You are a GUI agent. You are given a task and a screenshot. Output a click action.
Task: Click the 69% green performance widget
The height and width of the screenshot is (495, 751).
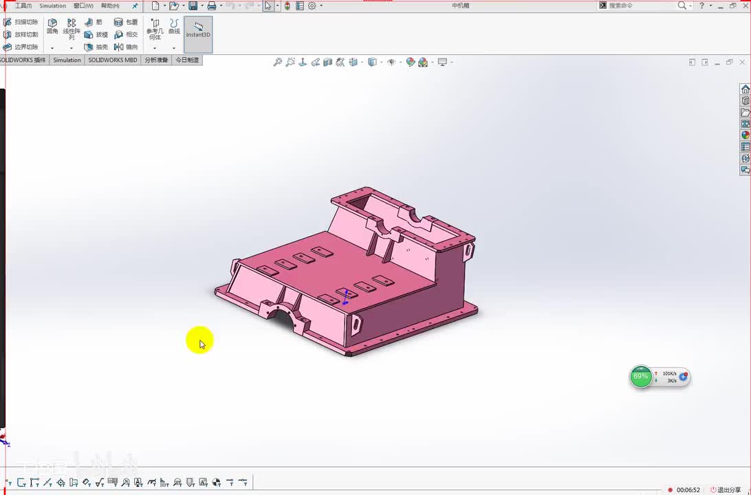click(641, 376)
